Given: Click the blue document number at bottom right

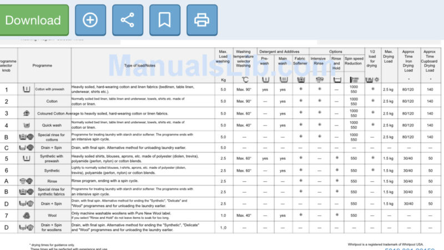Looking at the screenshot, I should (411, 248).
